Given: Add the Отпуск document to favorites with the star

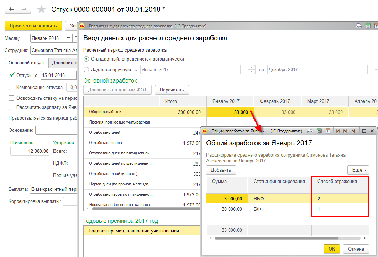Looking at the screenshot, I should coord(41,9).
